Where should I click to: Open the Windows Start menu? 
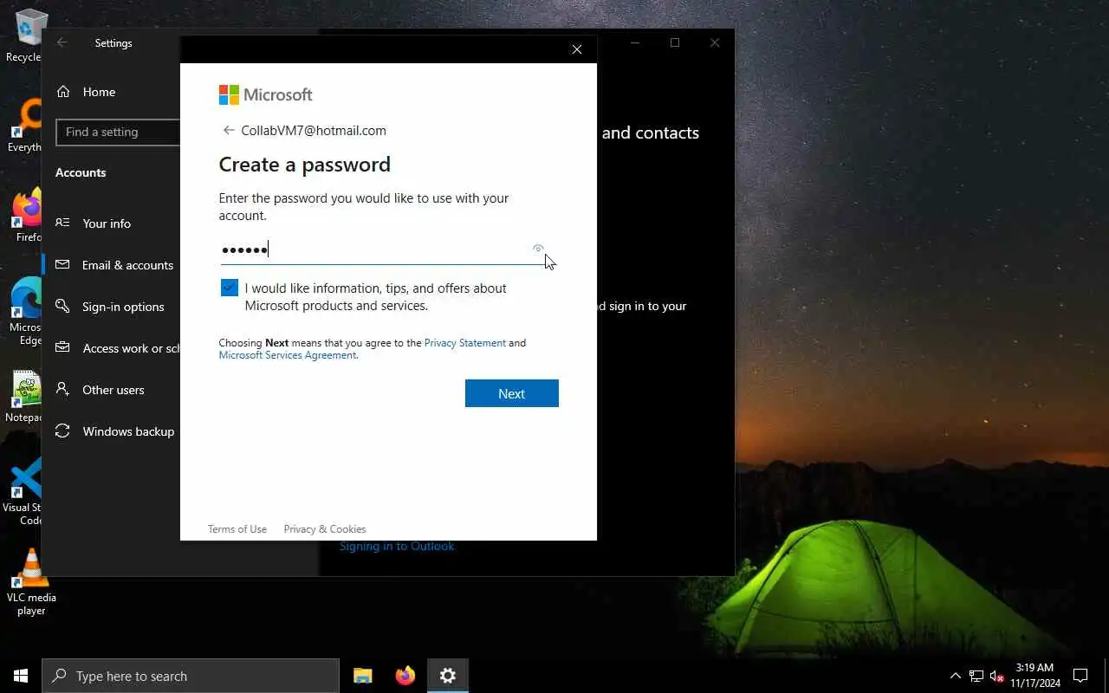click(x=21, y=676)
